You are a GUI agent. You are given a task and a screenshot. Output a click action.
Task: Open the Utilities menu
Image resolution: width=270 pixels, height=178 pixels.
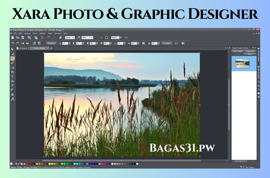(x=43, y=34)
